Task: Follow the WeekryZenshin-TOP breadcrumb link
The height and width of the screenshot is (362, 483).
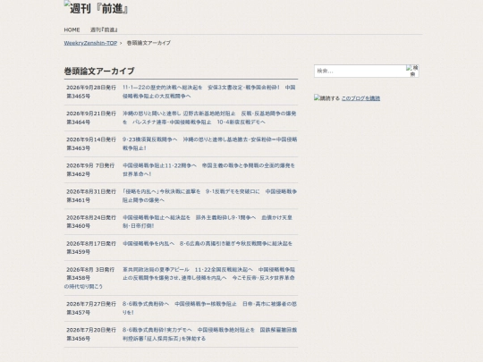Action: [x=90, y=43]
